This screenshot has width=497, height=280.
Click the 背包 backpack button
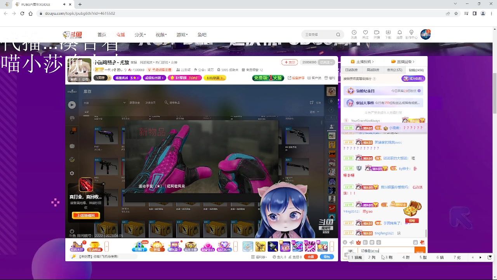tap(327, 257)
